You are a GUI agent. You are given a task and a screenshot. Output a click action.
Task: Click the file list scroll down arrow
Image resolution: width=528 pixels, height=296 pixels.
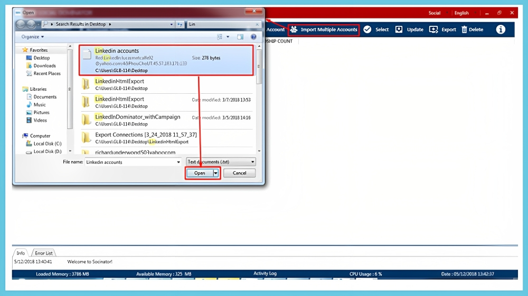pos(259,151)
